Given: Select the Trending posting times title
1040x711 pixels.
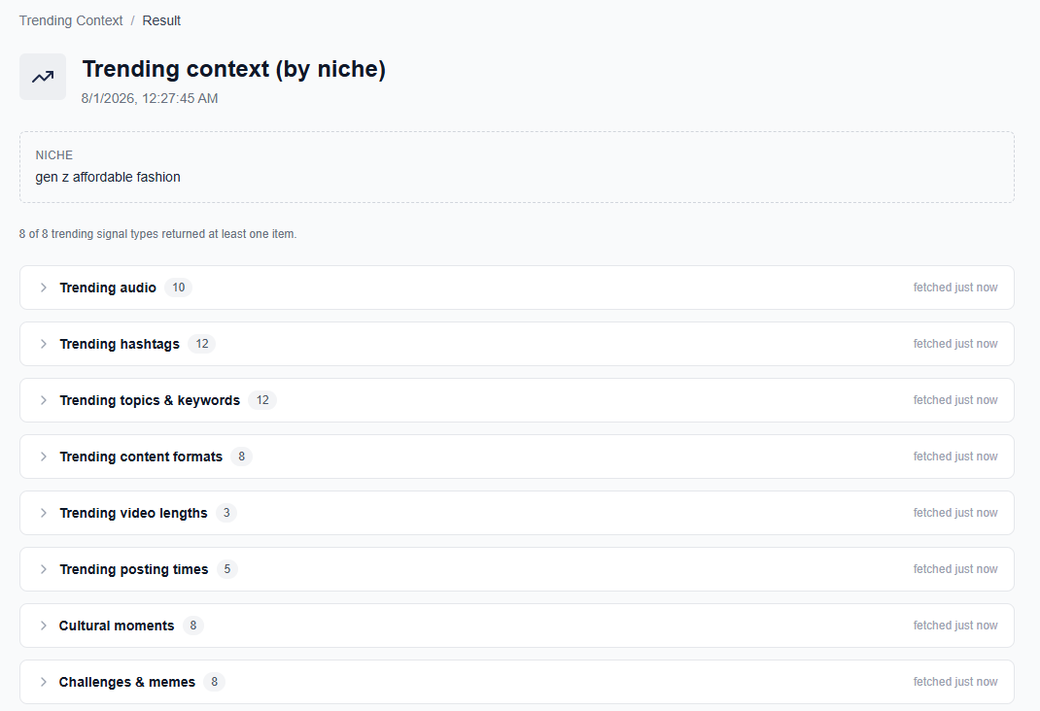Looking at the screenshot, I should point(134,569).
